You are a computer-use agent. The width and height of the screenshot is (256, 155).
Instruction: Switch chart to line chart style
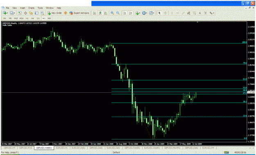click(106, 13)
